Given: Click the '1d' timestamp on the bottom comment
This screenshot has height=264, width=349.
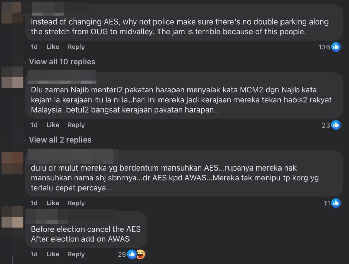Looking at the screenshot, I should 34,254.
